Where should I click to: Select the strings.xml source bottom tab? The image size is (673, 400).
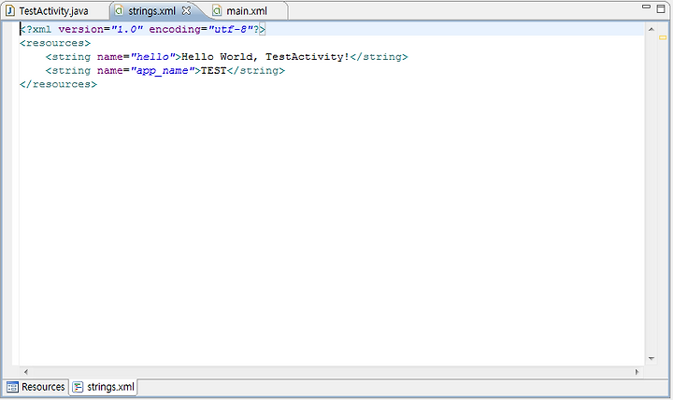104,387
